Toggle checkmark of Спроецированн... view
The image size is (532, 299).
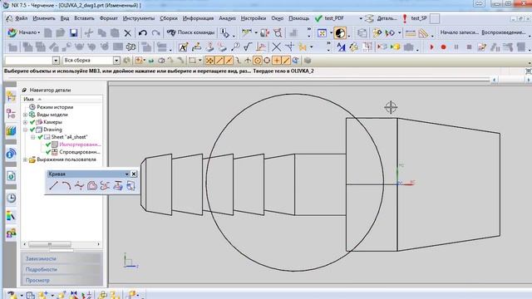[48, 152]
